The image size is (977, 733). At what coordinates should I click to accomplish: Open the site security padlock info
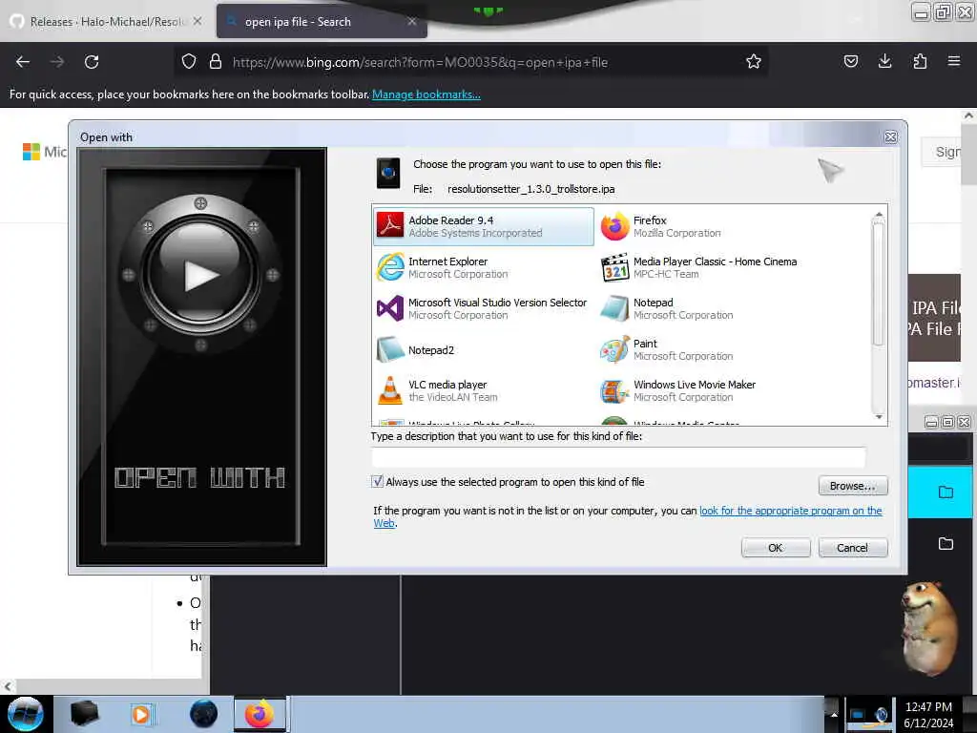216,62
